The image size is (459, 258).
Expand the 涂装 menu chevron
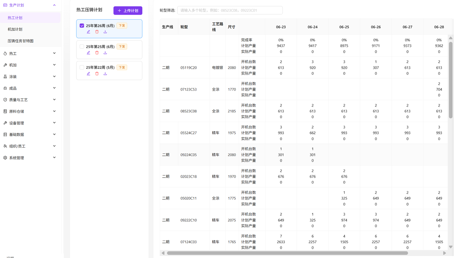54,76
